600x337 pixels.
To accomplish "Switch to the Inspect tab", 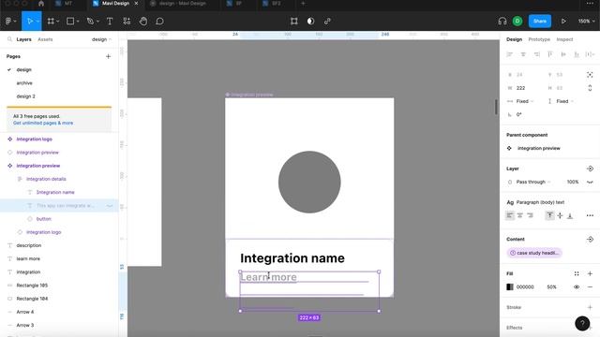I will click(x=564, y=39).
